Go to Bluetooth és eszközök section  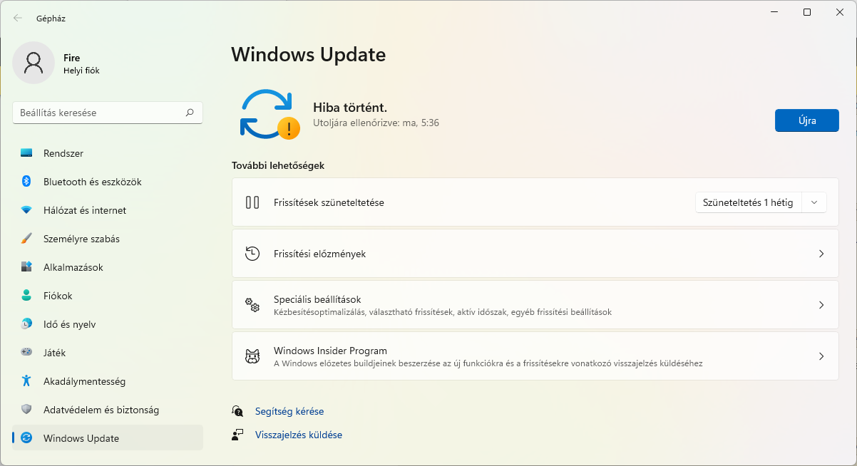point(108,182)
